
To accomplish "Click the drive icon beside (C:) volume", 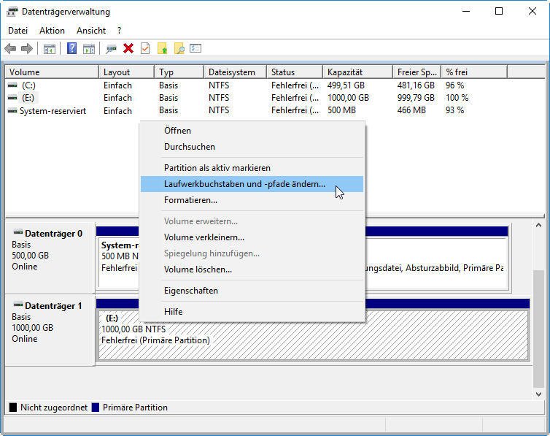I will click(x=12, y=85).
